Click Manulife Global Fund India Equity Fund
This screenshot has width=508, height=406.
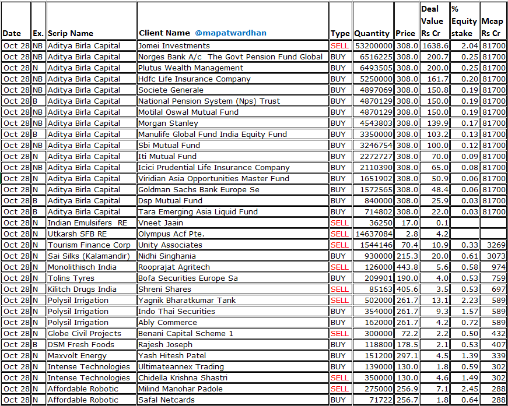click(x=233, y=134)
